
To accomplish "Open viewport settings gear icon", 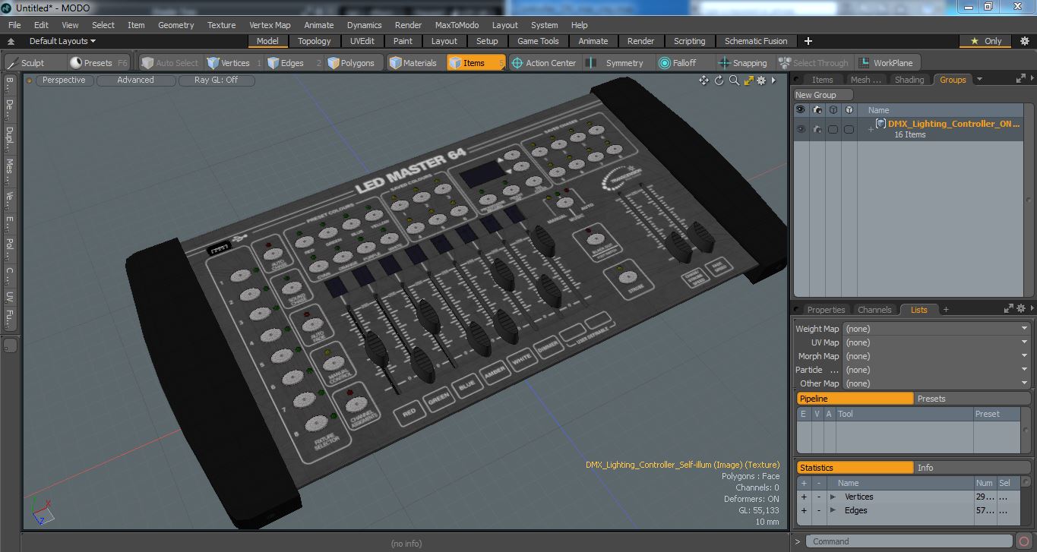I will [x=761, y=80].
